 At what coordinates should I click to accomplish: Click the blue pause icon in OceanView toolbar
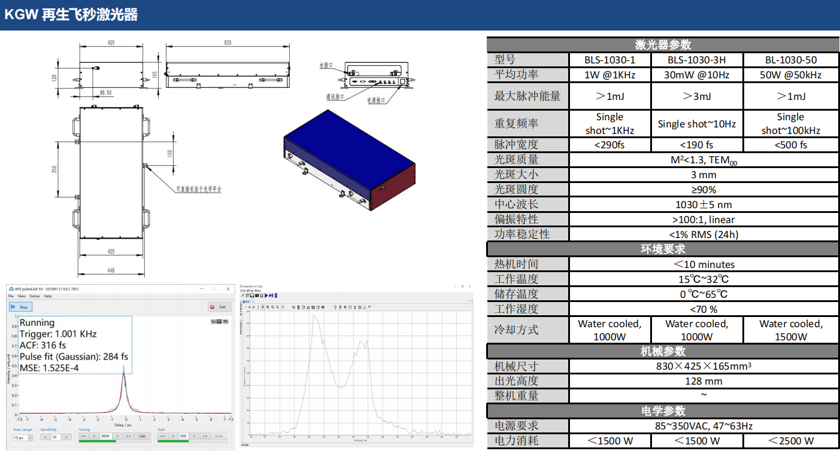(x=275, y=295)
